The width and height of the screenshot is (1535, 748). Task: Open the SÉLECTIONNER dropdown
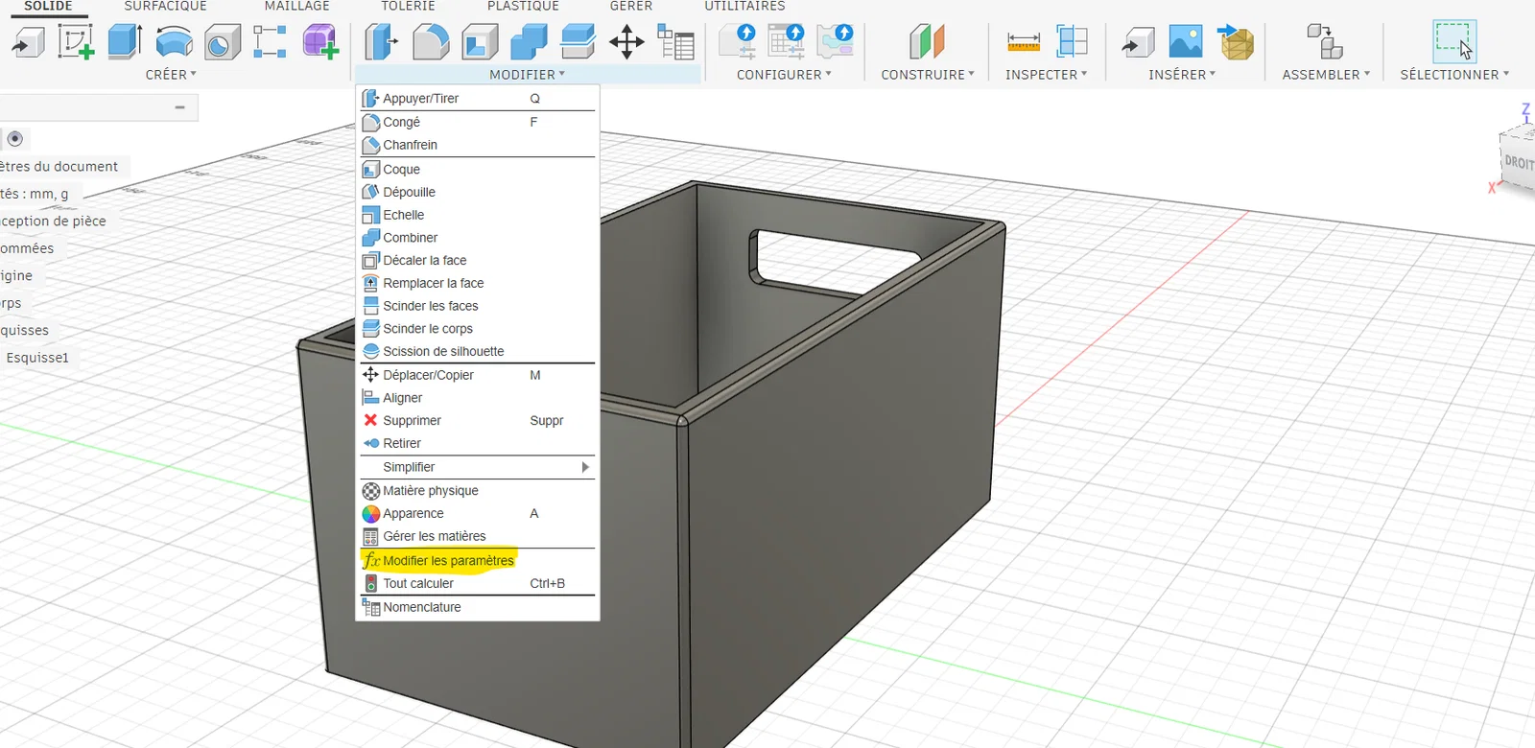pyautogui.click(x=1454, y=75)
